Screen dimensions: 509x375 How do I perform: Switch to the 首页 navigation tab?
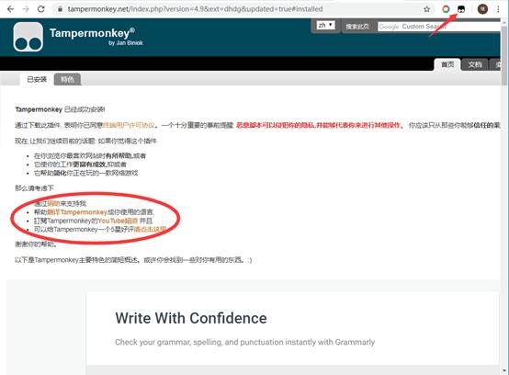(x=447, y=64)
